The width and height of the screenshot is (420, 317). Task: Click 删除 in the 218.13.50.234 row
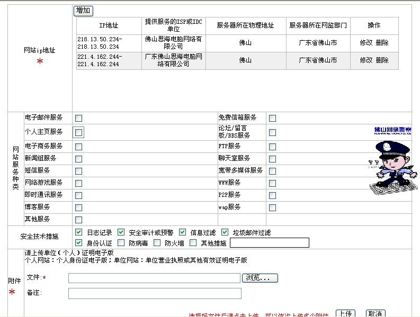[x=382, y=42]
